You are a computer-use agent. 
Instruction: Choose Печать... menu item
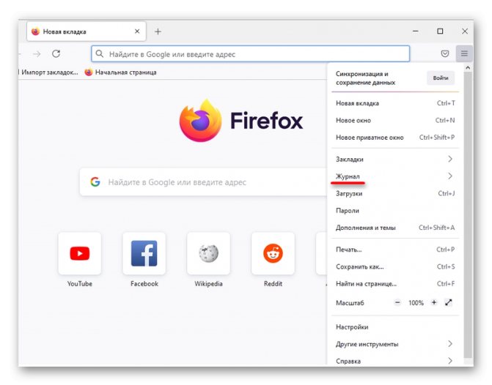pyautogui.click(x=395, y=250)
